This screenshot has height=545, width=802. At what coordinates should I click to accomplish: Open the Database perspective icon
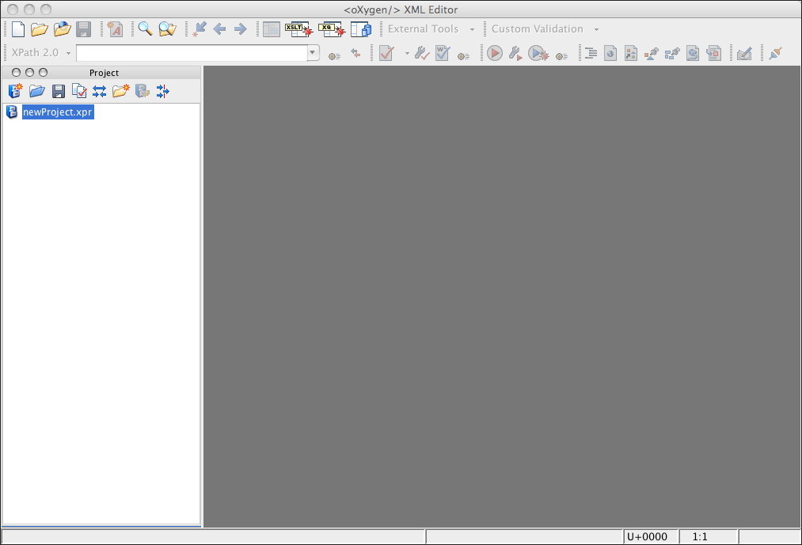pos(361,29)
